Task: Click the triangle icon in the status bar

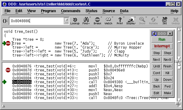Action: coord(3,106)
